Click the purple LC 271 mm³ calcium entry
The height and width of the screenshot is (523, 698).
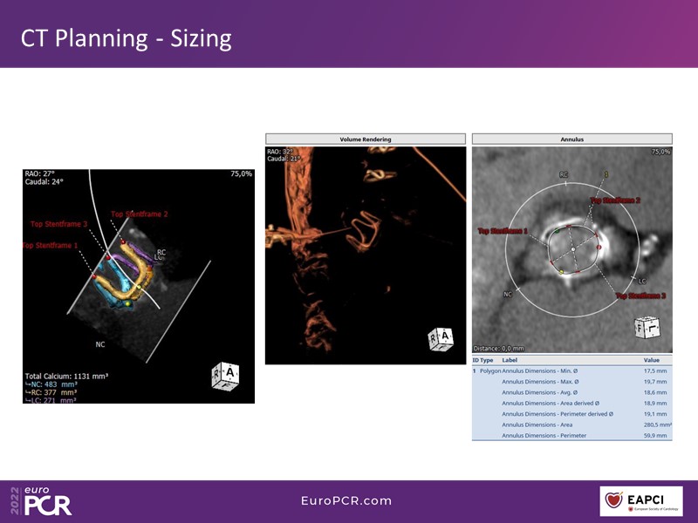tap(54, 399)
